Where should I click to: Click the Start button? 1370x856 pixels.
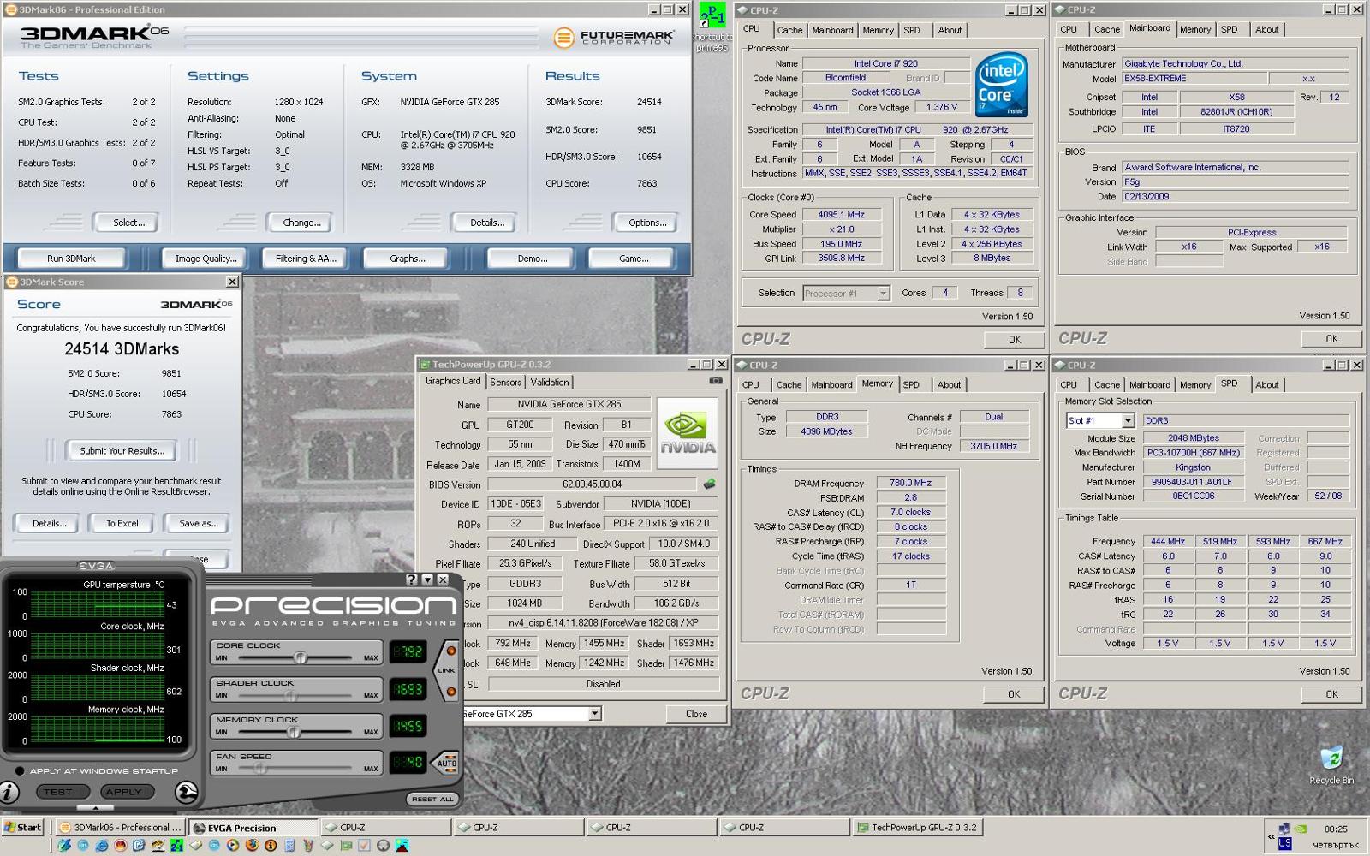tap(23, 827)
